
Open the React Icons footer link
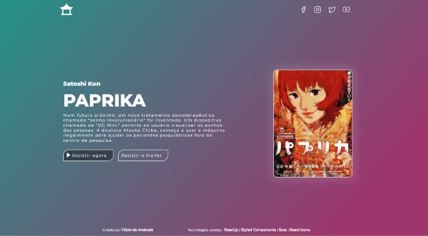tap(299, 230)
